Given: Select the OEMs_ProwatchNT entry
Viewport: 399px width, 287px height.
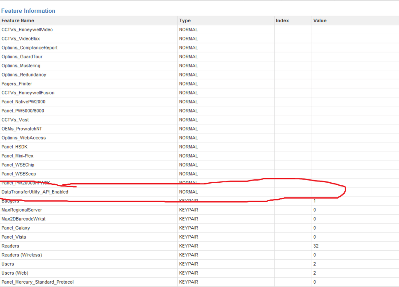Looking at the screenshot, I should coord(22,129).
